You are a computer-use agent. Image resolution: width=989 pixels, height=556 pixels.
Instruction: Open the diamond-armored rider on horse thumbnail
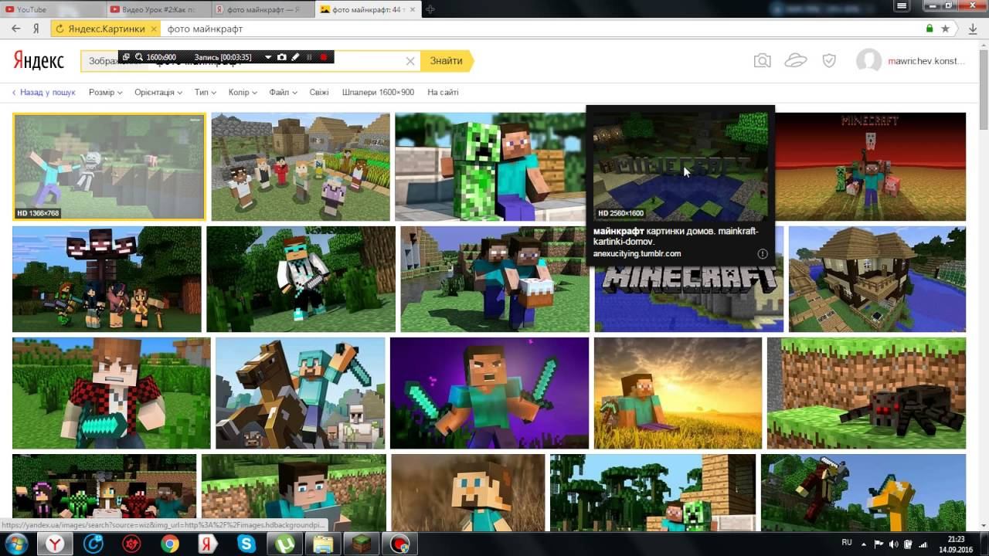300,393
